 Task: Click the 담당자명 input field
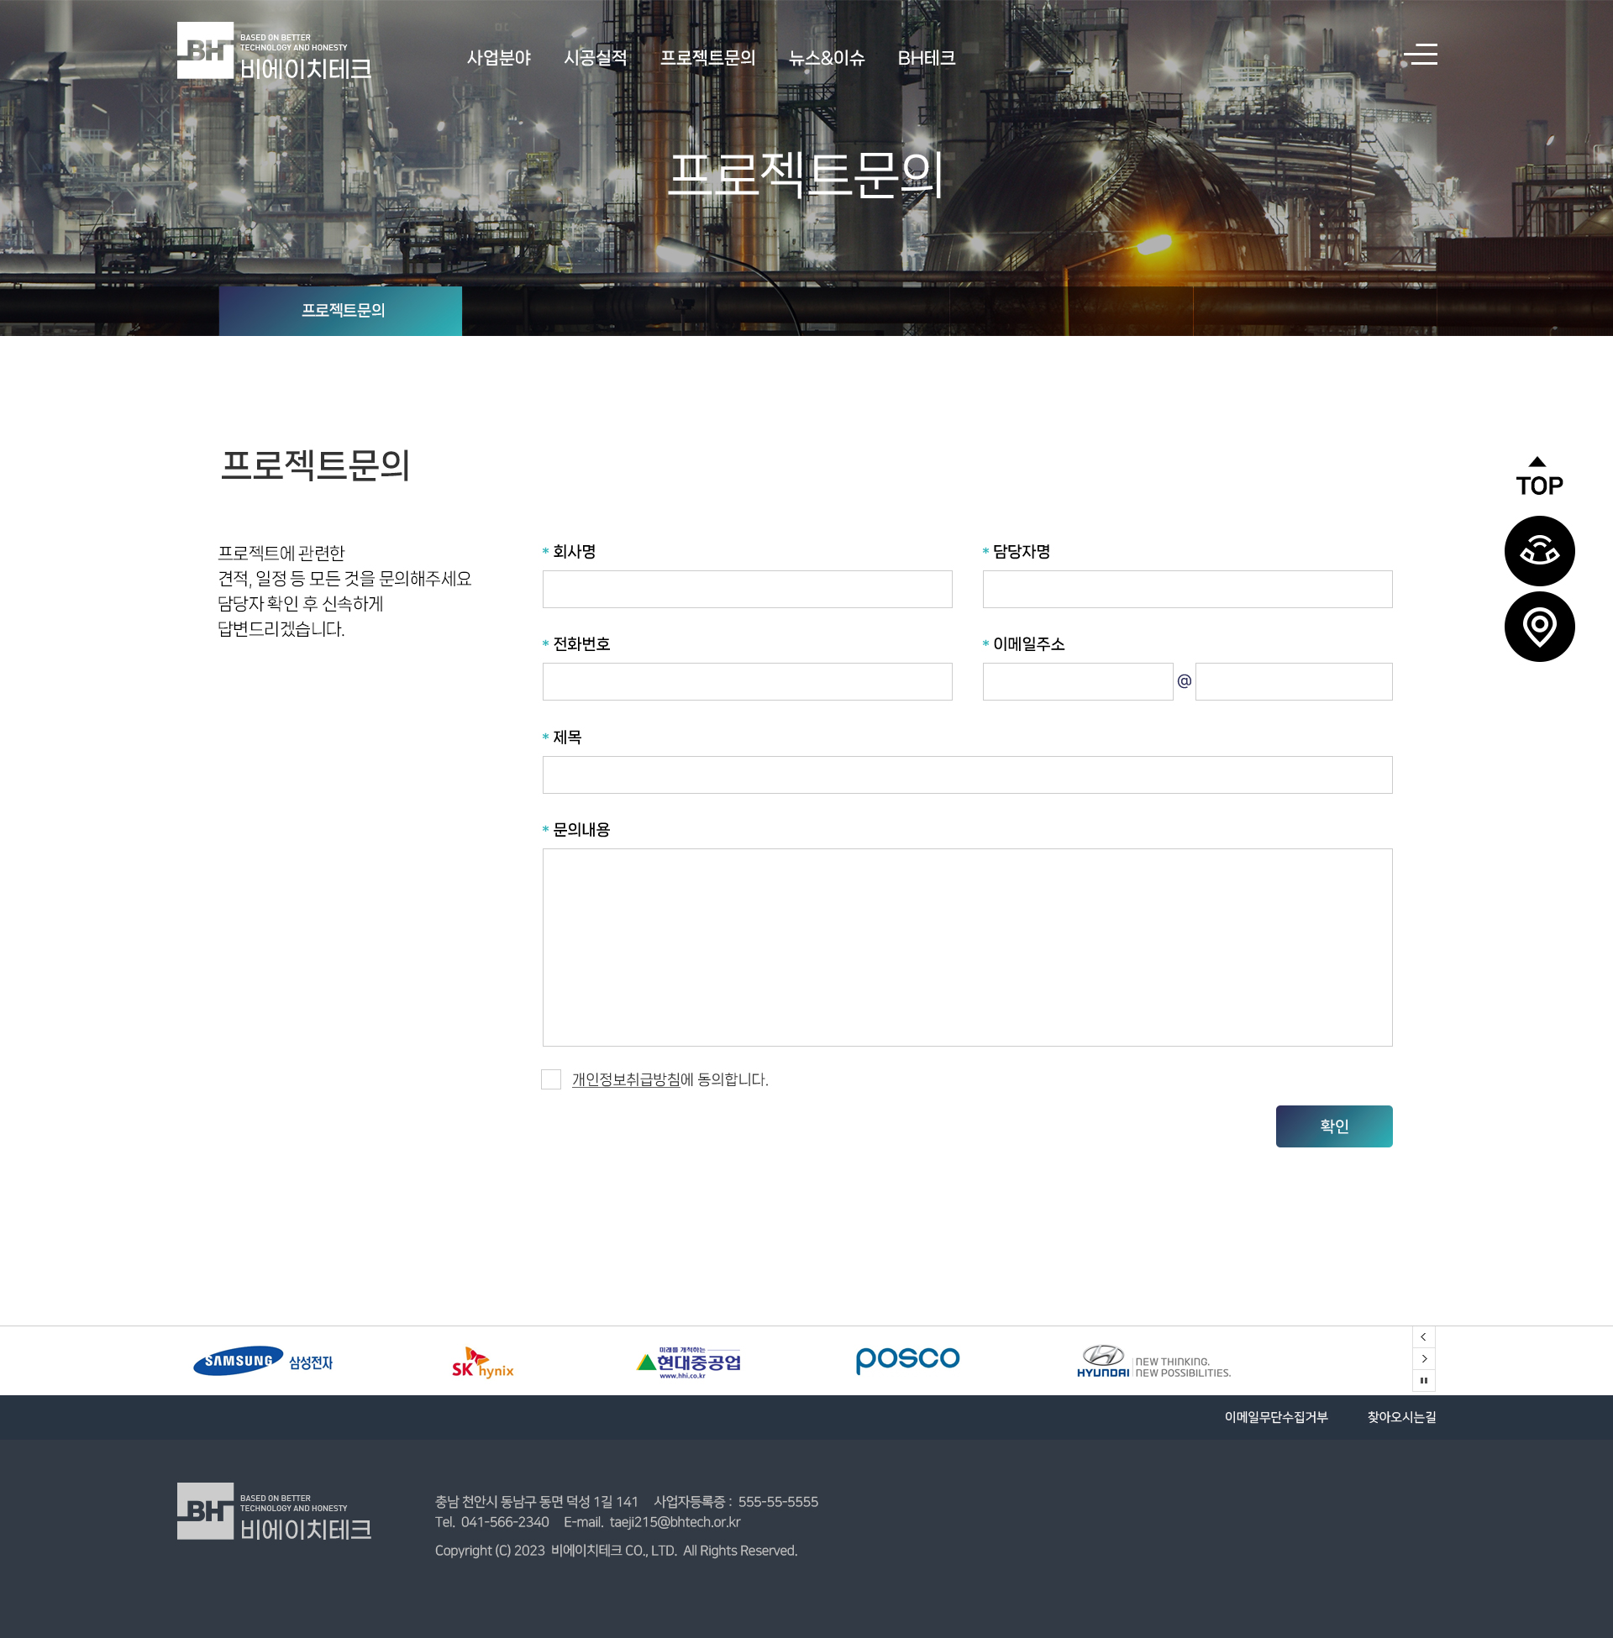(x=1188, y=590)
